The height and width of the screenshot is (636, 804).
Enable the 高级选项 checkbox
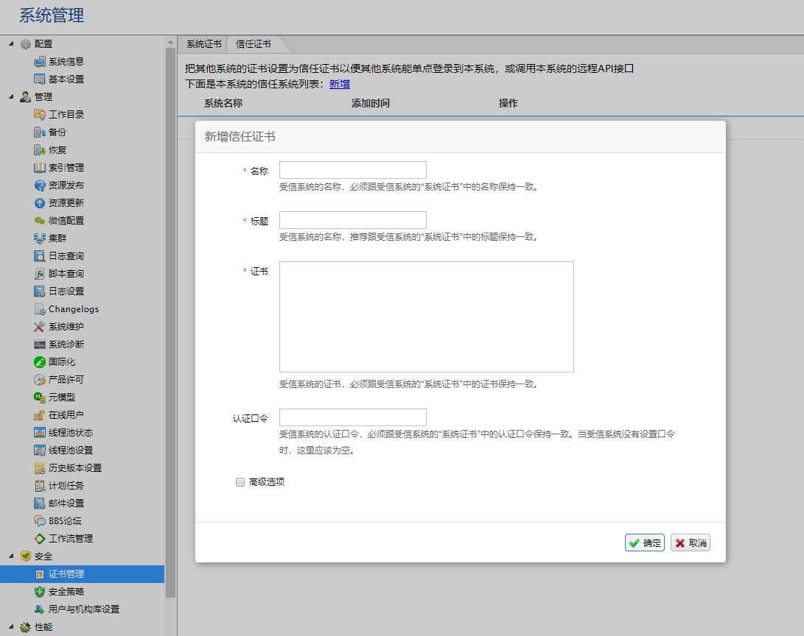[240, 481]
